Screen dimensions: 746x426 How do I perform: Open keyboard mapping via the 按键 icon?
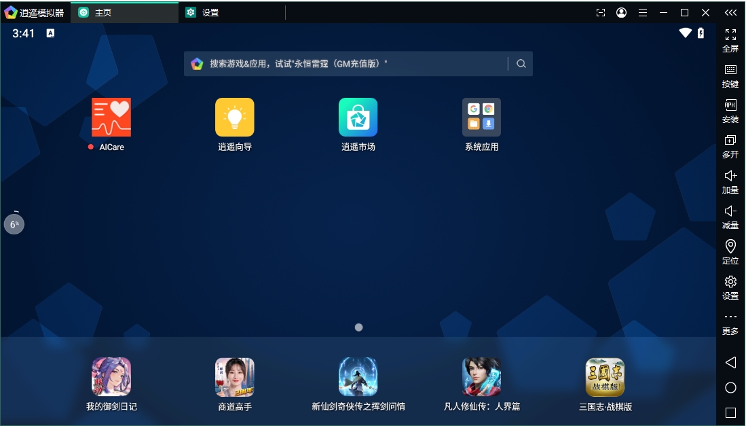click(x=730, y=73)
